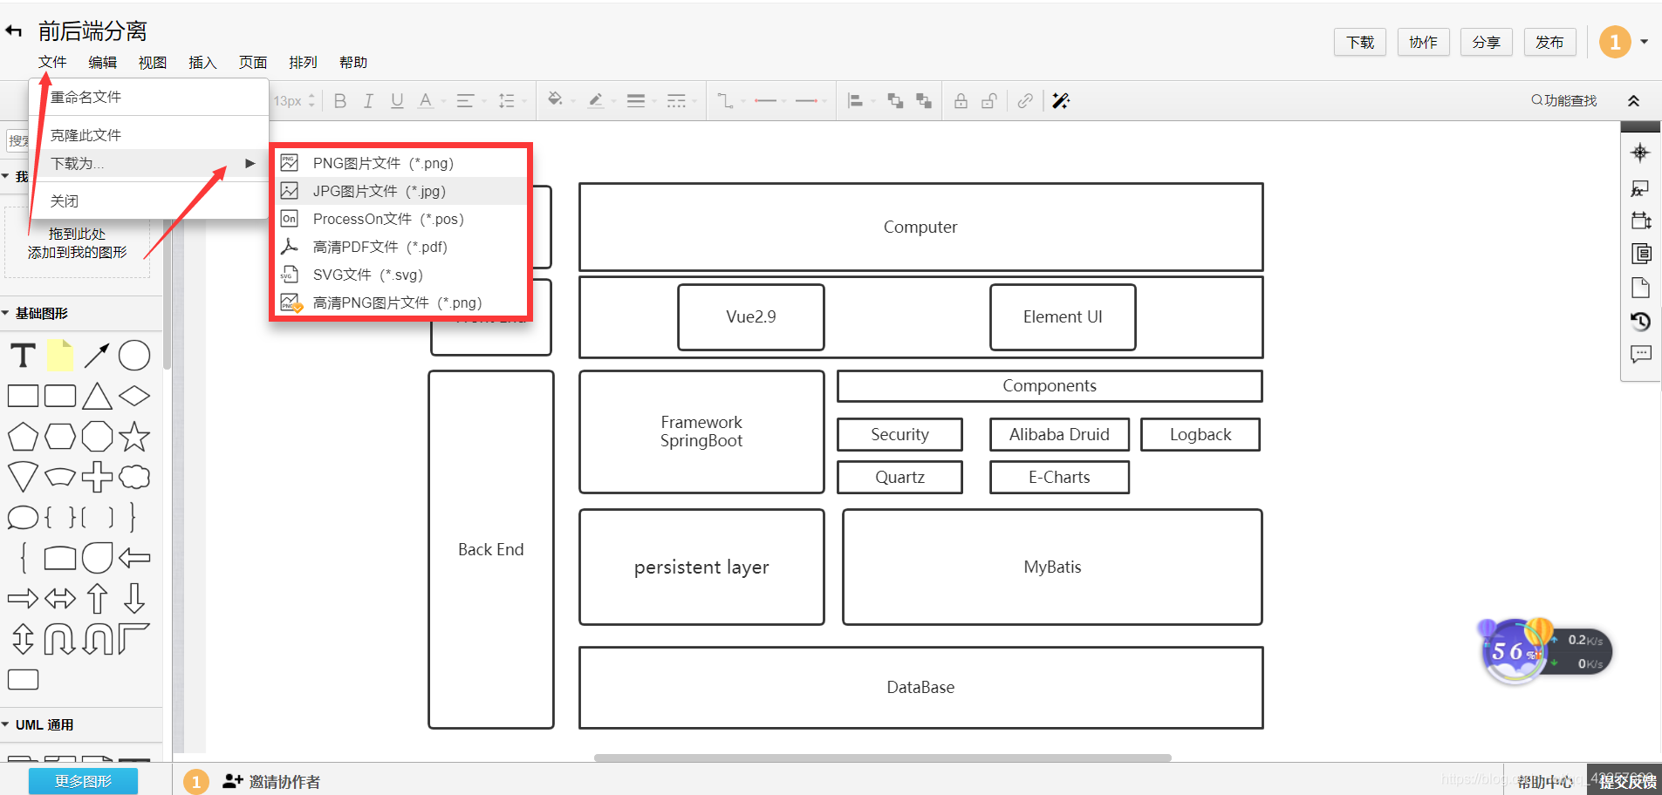Click the 分享 button
The image size is (1662, 795).
pyautogui.click(x=1486, y=42)
